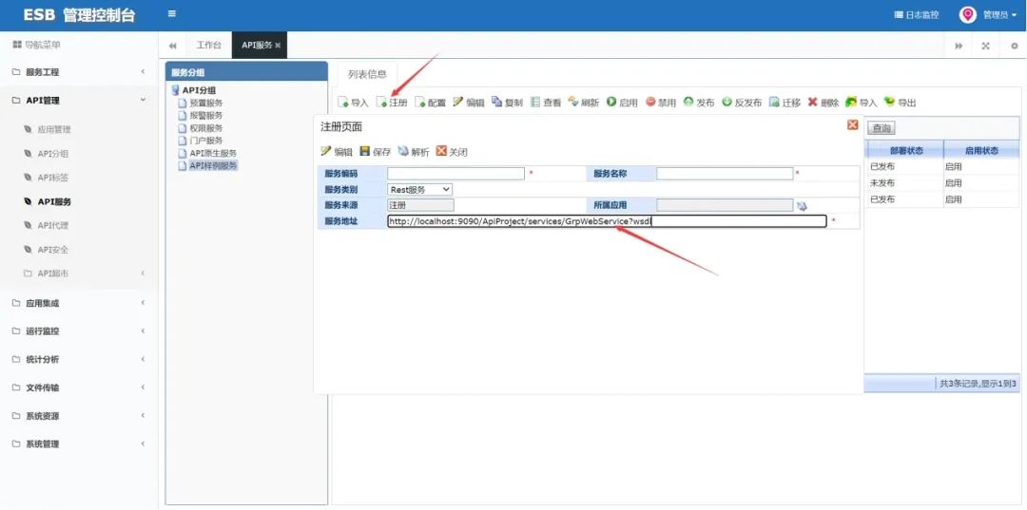Click the 查看 toolbar button

click(x=546, y=103)
